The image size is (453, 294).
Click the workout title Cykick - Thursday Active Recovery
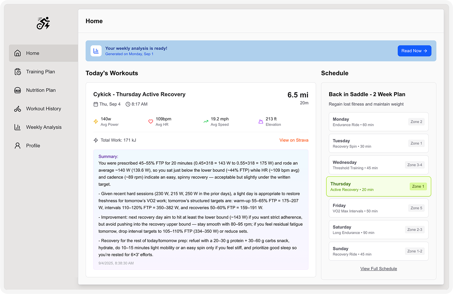pos(139,94)
